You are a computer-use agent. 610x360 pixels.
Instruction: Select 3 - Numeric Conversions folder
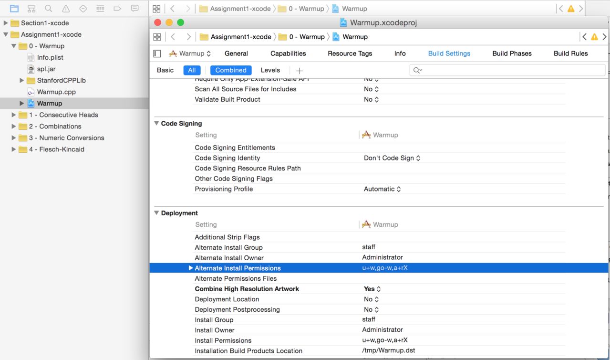pyautogui.click(x=66, y=138)
